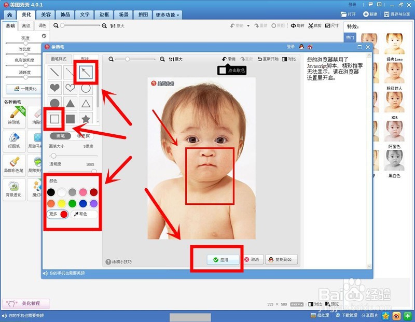Screen dimensions: 415x322
Task: Pick the filled circle shape
Action: tap(54, 103)
